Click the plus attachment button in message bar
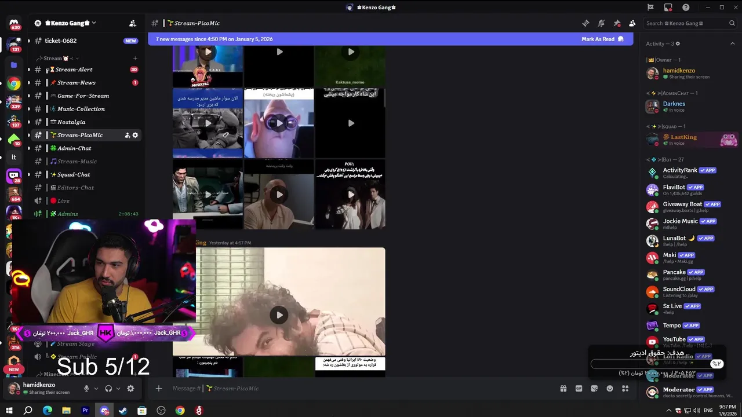Image resolution: width=742 pixels, height=417 pixels. [159, 389]
